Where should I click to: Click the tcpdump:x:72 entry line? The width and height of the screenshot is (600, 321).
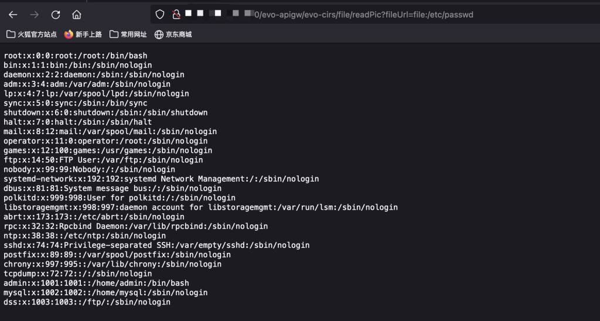point(78,274)
